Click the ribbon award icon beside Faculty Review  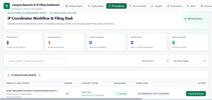click(89, 6)
